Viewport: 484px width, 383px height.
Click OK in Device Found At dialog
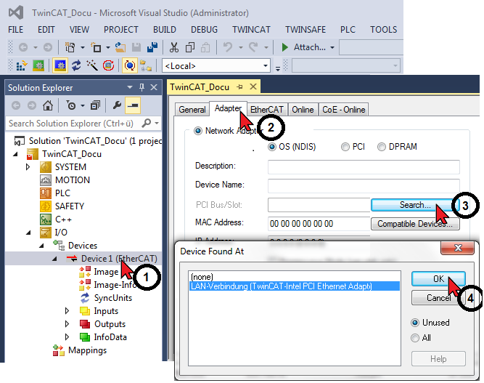click(438, 279)
